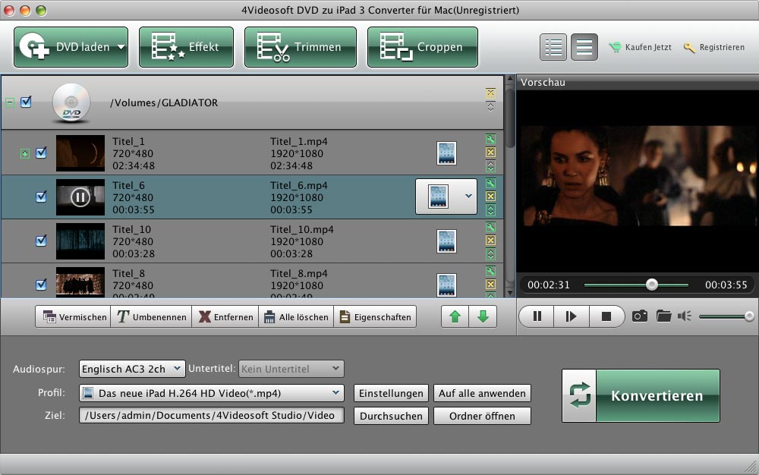This screenshot has width=759, height=475.
Task: Open the Profil dropdown
Action: (212, 393)
